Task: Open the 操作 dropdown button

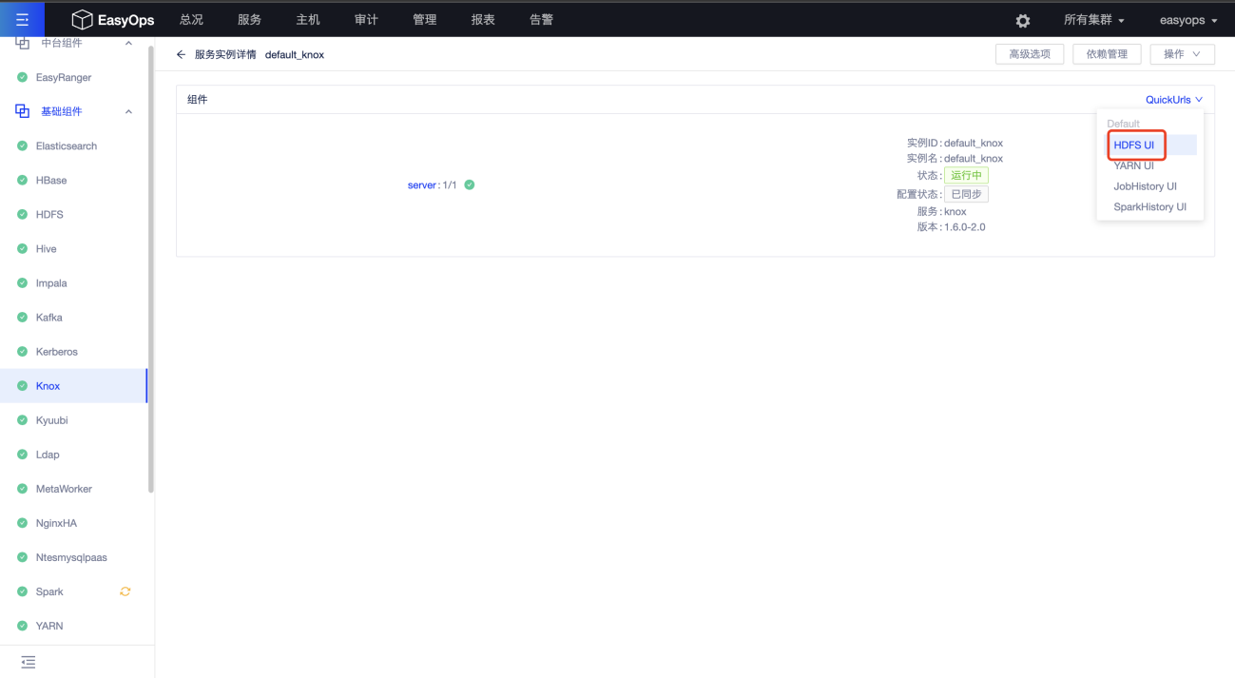Action: [x=1182, y=54]
